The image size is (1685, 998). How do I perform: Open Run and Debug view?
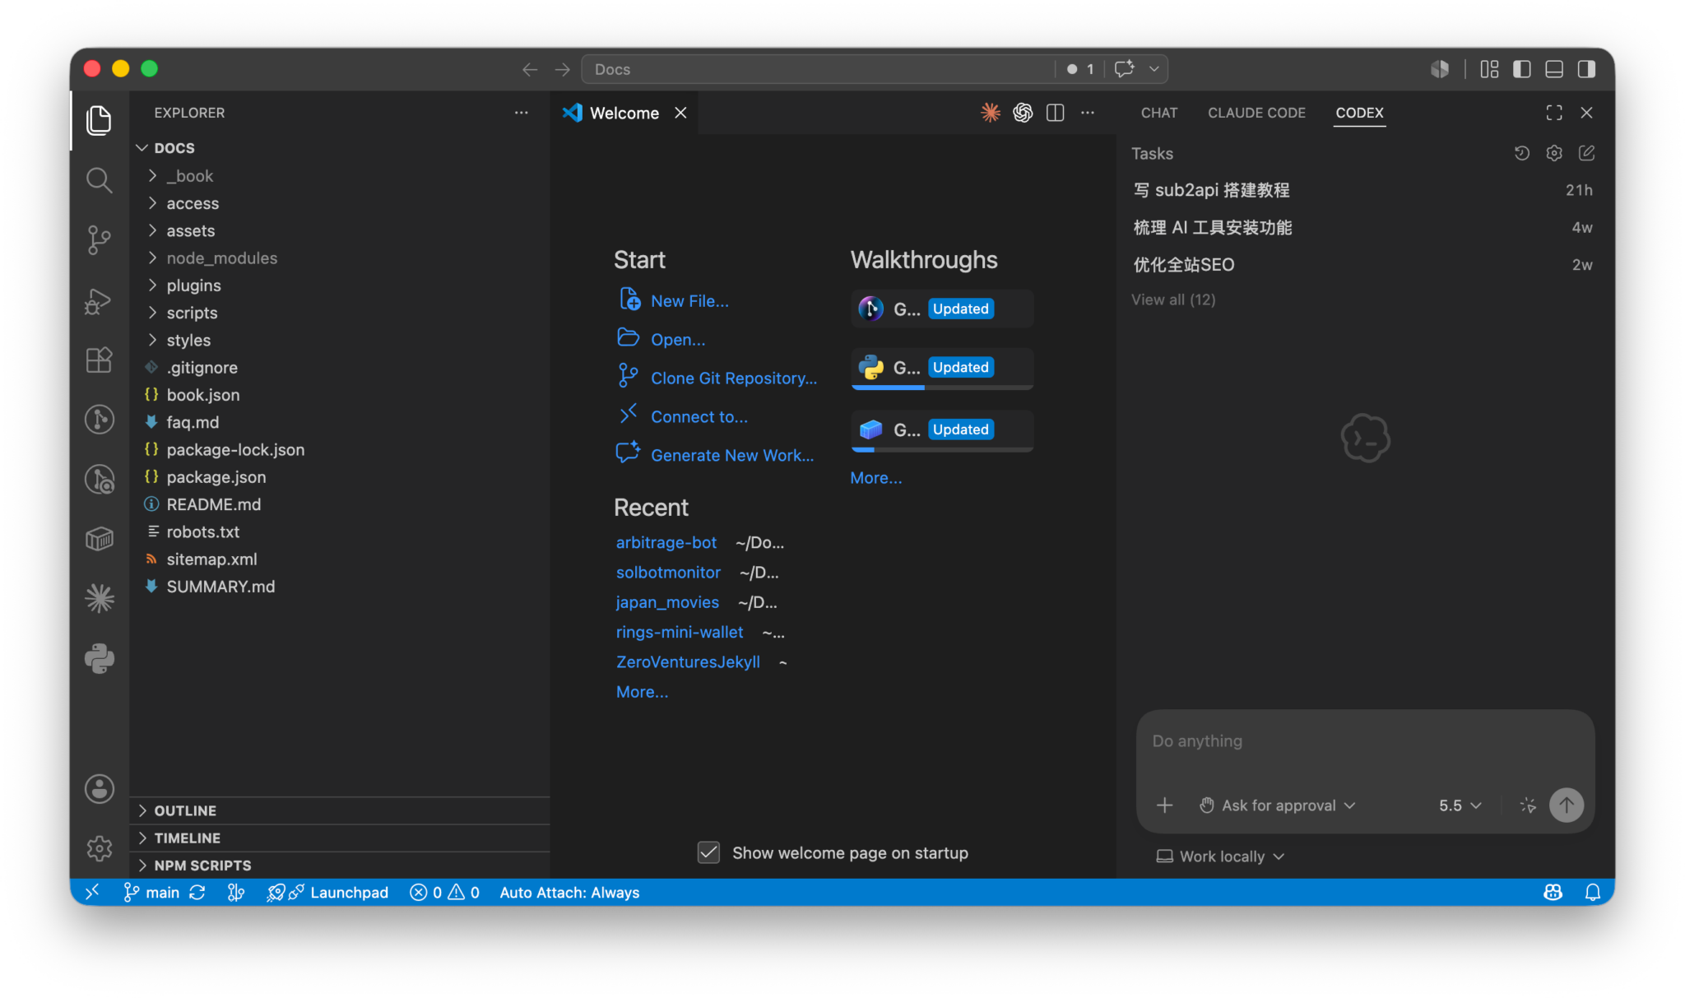pyautogui.click(x=99, y=300)
